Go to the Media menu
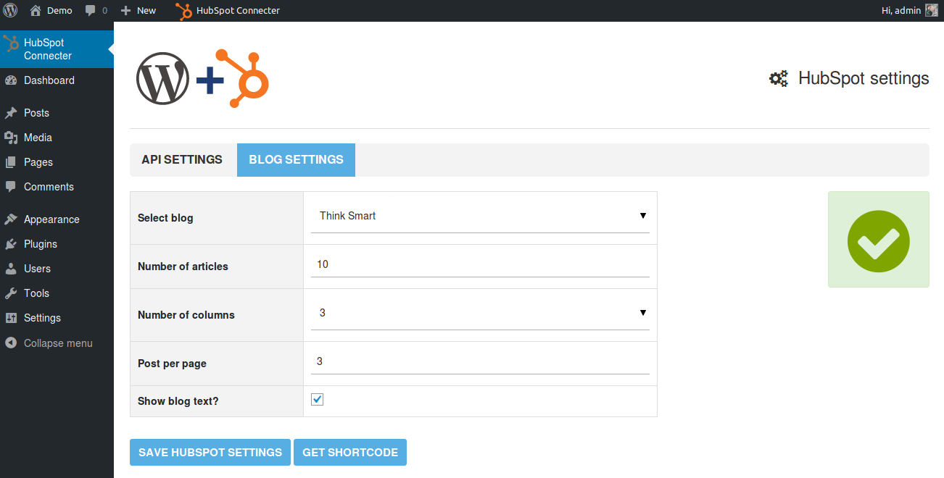This screenshot has height=478, width=944. pos(57,138)
